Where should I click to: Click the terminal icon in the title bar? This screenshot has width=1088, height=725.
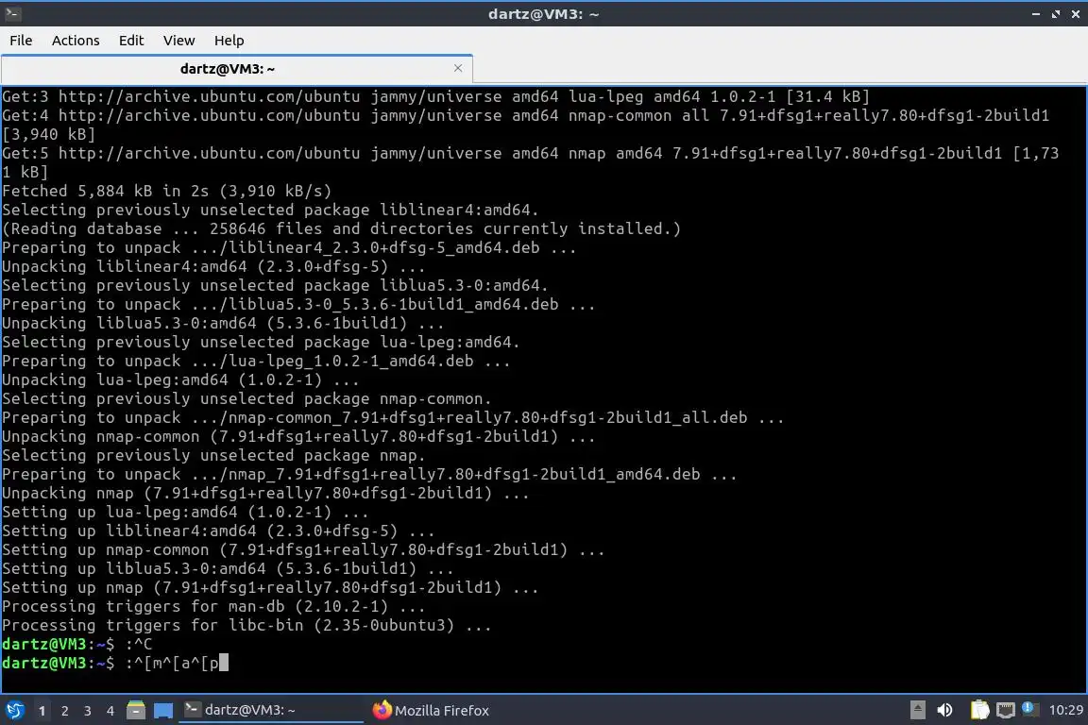pyautogui.click(x=12, y=13)
